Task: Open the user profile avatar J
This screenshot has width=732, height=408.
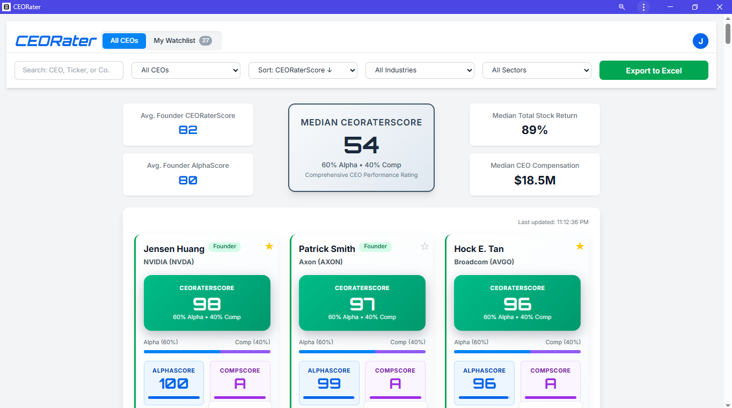Action: pyautogui.click(x=700, y=41)
